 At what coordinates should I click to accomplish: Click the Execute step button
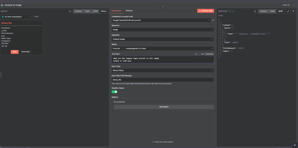coord(205,11)
